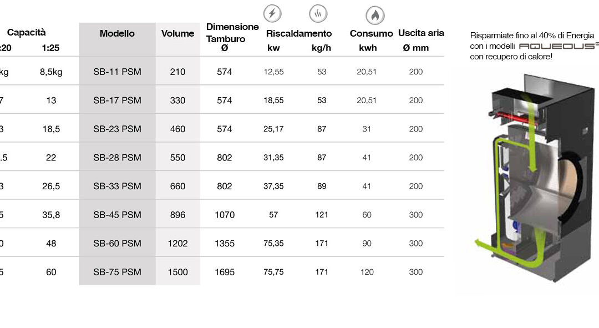Click the lightning bolt electric heating icon
Screen dimensions: 599x328
coord(272,13)
